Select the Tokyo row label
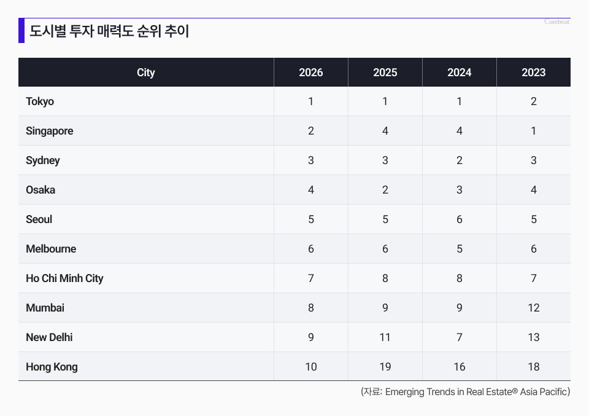The image size is (589, 416). (40, 101)
